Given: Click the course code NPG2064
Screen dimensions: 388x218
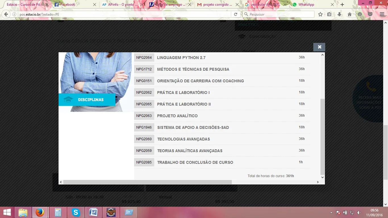Looking at the screenshot, I should tap(144, 58).
